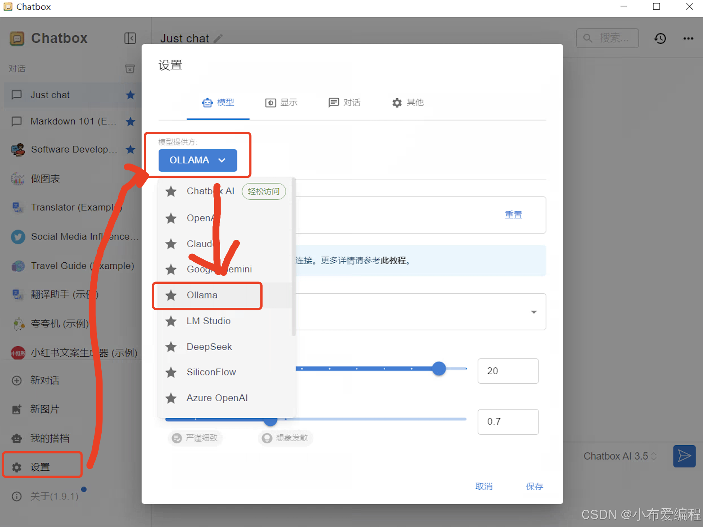Click the temperature field showing 0.7

508,422
